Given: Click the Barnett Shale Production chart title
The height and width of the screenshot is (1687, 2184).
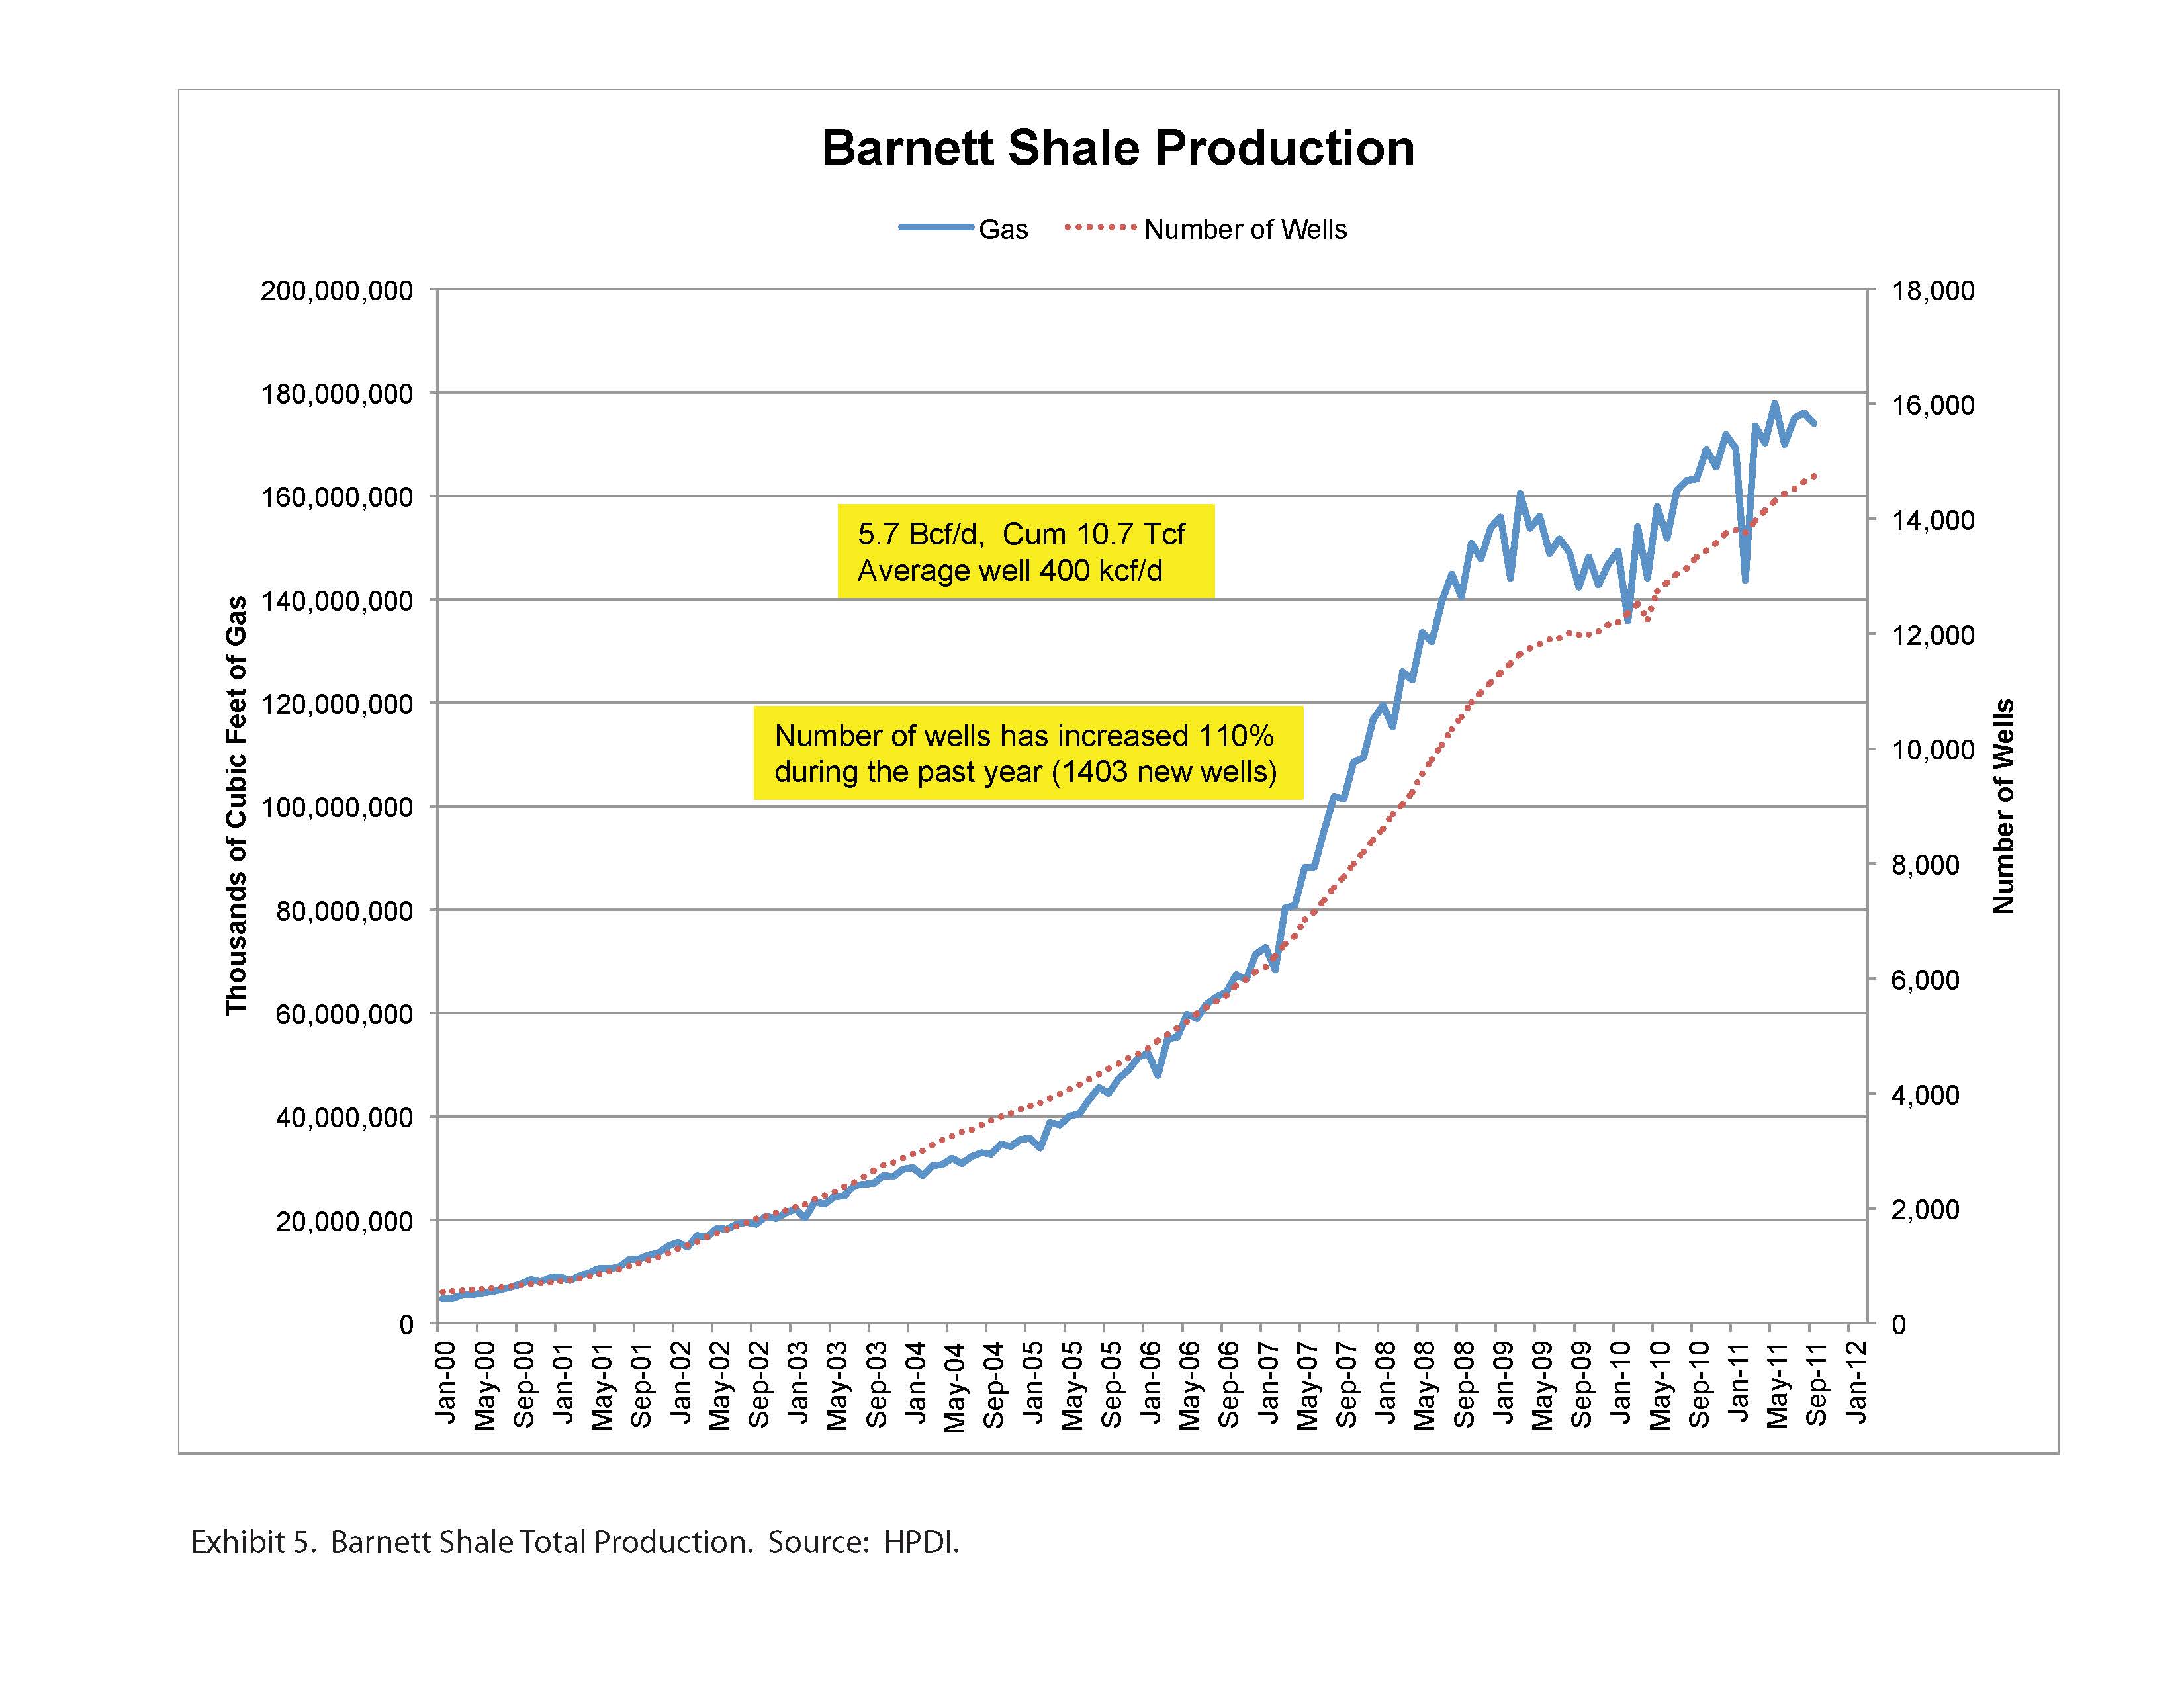Looking at the screenshot, I should 1117,148.
